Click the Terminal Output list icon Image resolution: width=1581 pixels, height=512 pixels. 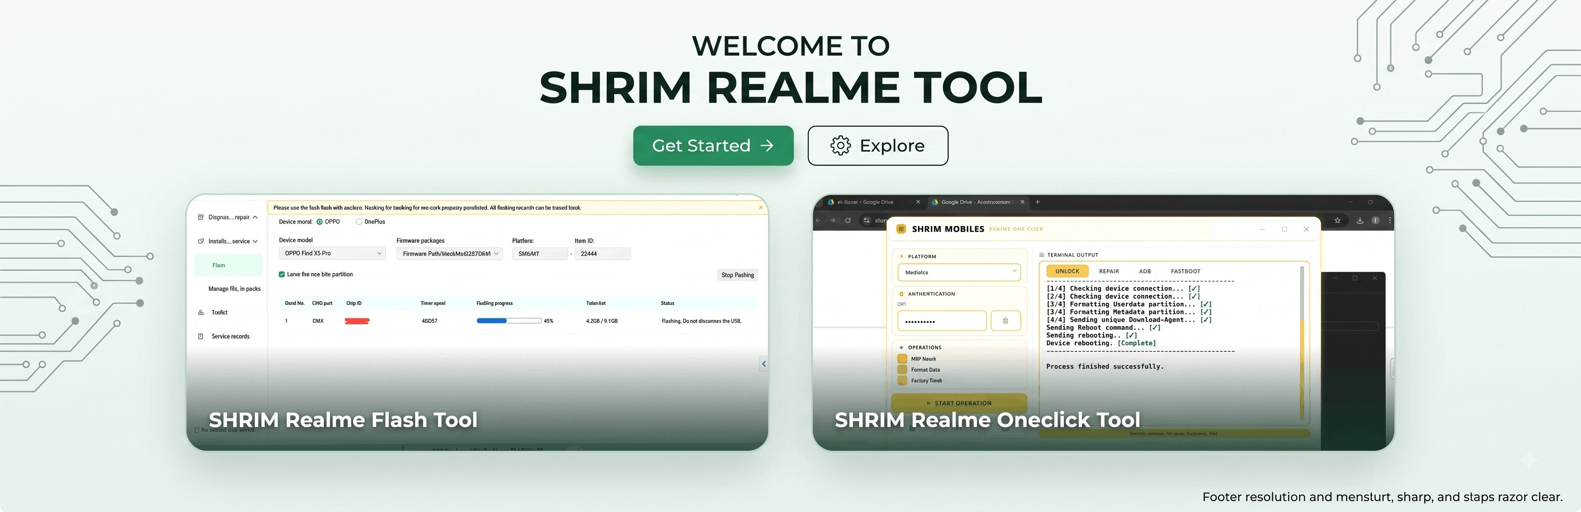coord(1041,254)
